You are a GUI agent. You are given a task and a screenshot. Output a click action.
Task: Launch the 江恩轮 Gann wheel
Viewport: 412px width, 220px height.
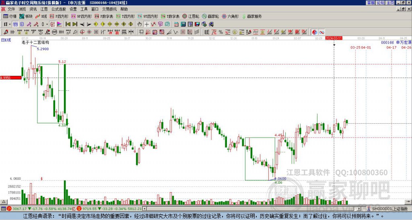pyautogui.click(x=191, y=16)
